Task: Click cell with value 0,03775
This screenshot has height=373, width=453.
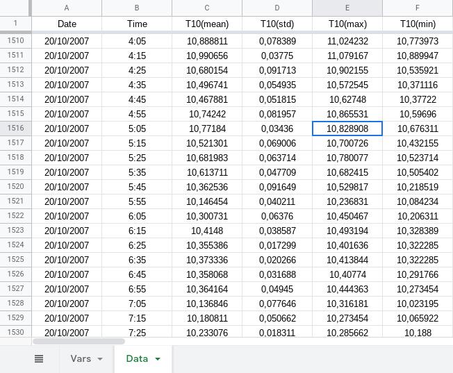Action: [277, 56]
